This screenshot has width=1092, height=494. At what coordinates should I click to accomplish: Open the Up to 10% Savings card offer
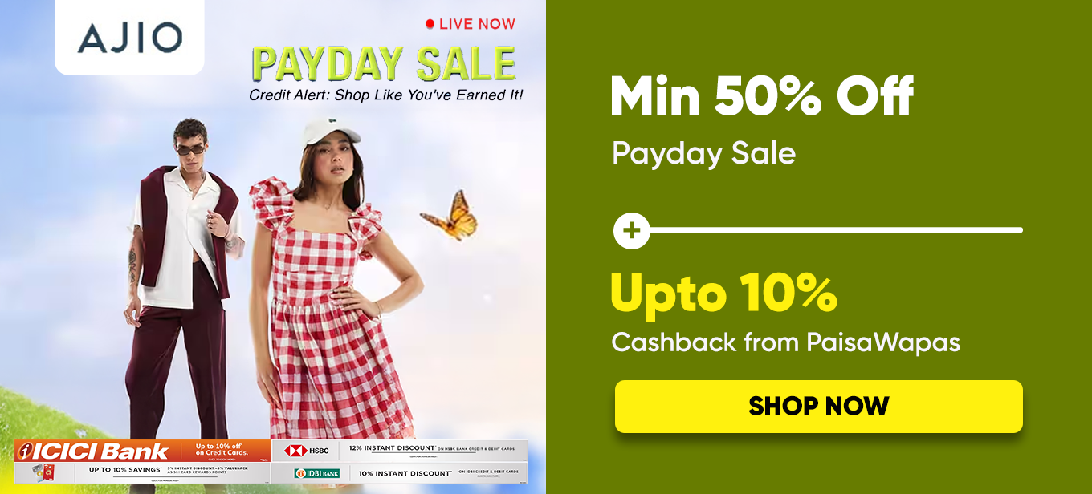142,473
